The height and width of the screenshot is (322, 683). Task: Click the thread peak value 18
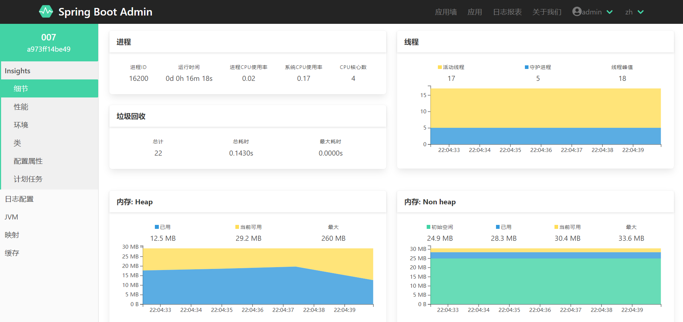point(622,78)
